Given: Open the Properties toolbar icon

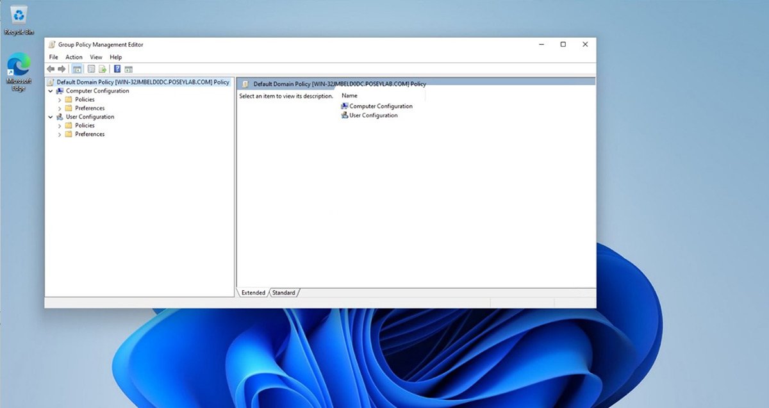Looking at the screenshot, I should pyautogui.click(x=92, y=69).
